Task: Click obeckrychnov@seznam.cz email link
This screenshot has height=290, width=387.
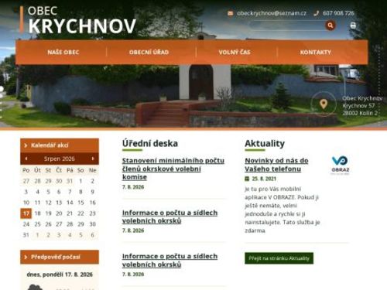Action: pos(272,13)
